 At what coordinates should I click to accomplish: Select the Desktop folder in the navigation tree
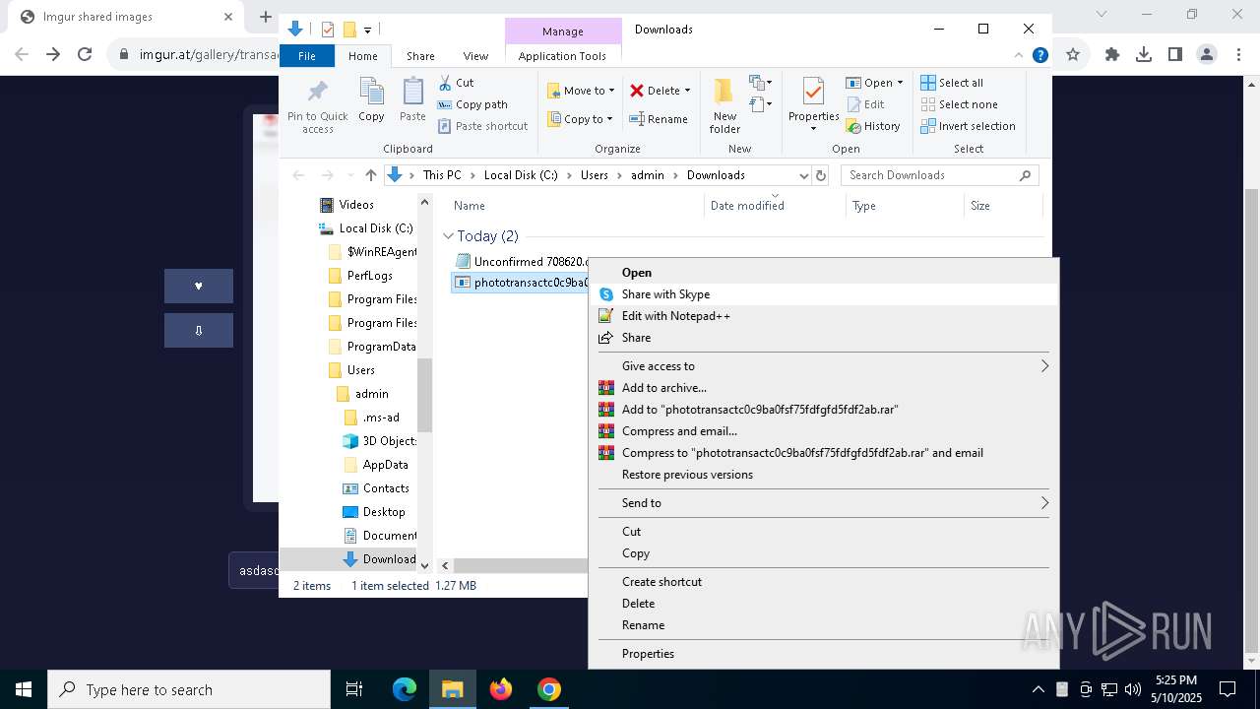(x=383, y=512)
